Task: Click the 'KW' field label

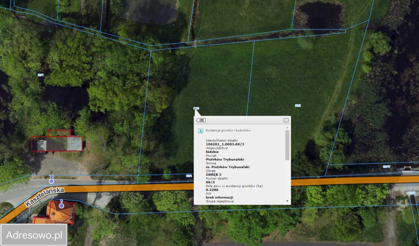Action: pyautogui.click(x=209, y=193)
